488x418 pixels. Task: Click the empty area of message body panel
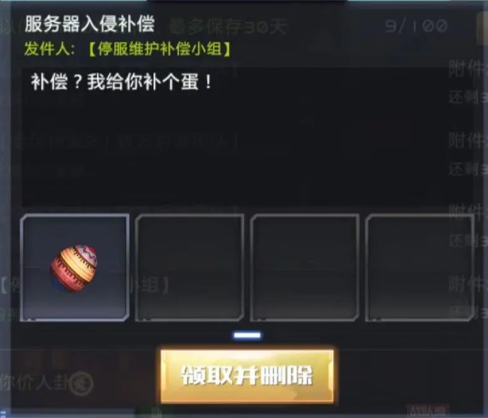tap(247, 150)
